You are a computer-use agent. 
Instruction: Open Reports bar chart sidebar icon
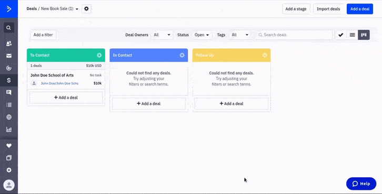[9, 130]
